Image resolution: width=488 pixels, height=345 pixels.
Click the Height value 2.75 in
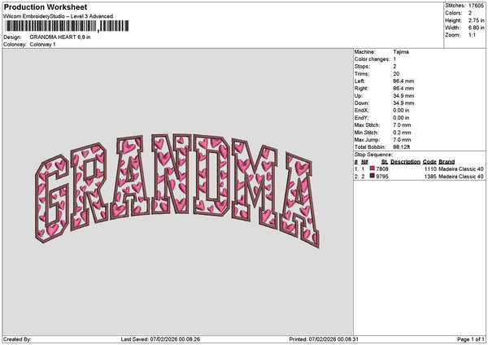(476, 20)
